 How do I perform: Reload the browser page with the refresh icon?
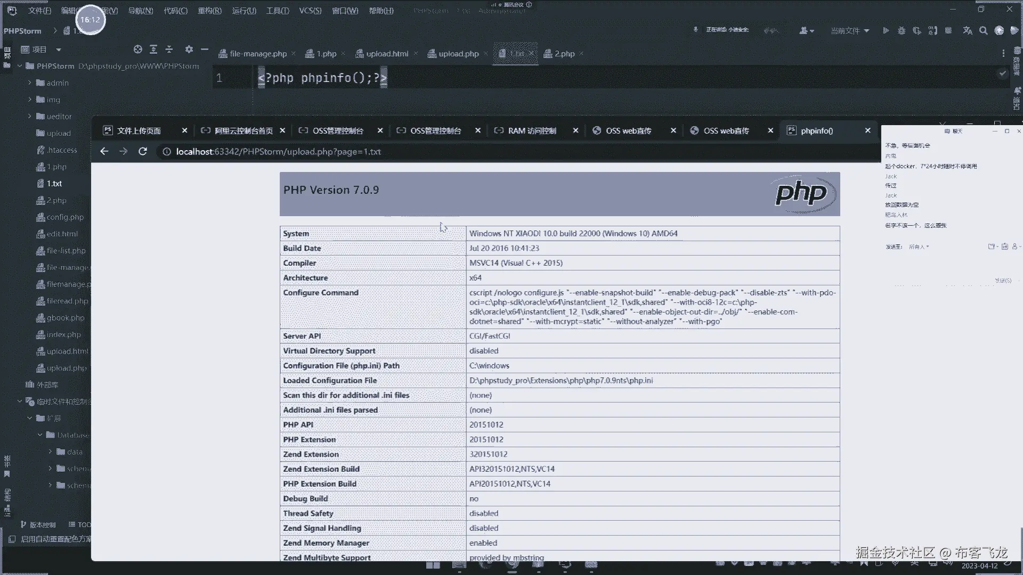pos(142,152)
